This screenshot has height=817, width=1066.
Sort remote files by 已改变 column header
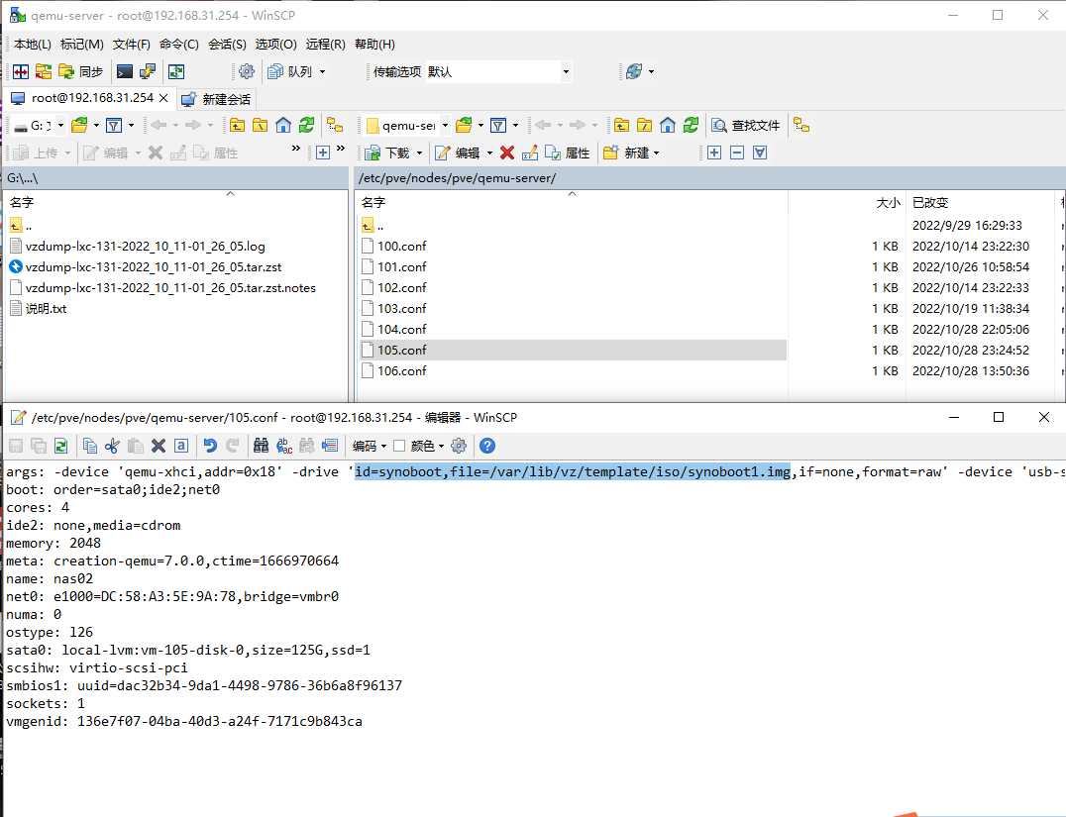click(979, 203)
